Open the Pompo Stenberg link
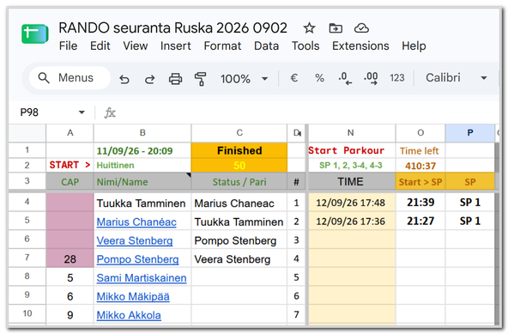Screen dimensions: 508x334 coord(137,259)
